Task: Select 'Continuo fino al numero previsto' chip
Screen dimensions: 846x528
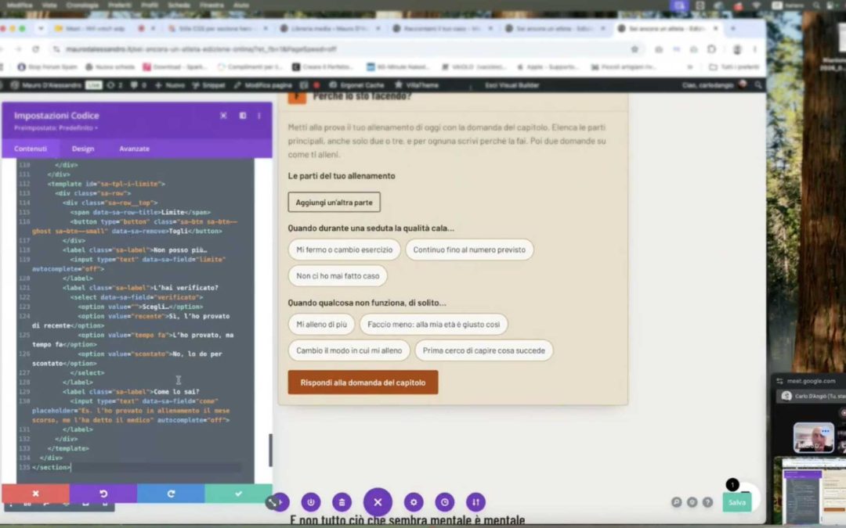Action: [x=469, y=250]
